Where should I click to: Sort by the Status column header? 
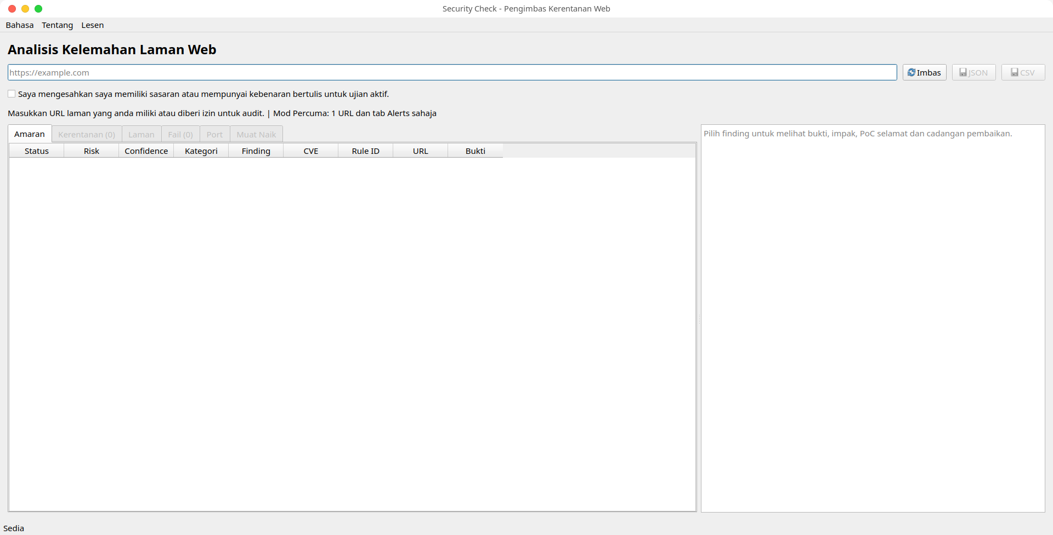[x=37, y=151]
